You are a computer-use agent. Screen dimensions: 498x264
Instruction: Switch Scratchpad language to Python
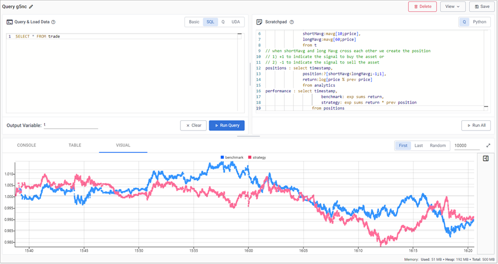(x=479, y=22)
